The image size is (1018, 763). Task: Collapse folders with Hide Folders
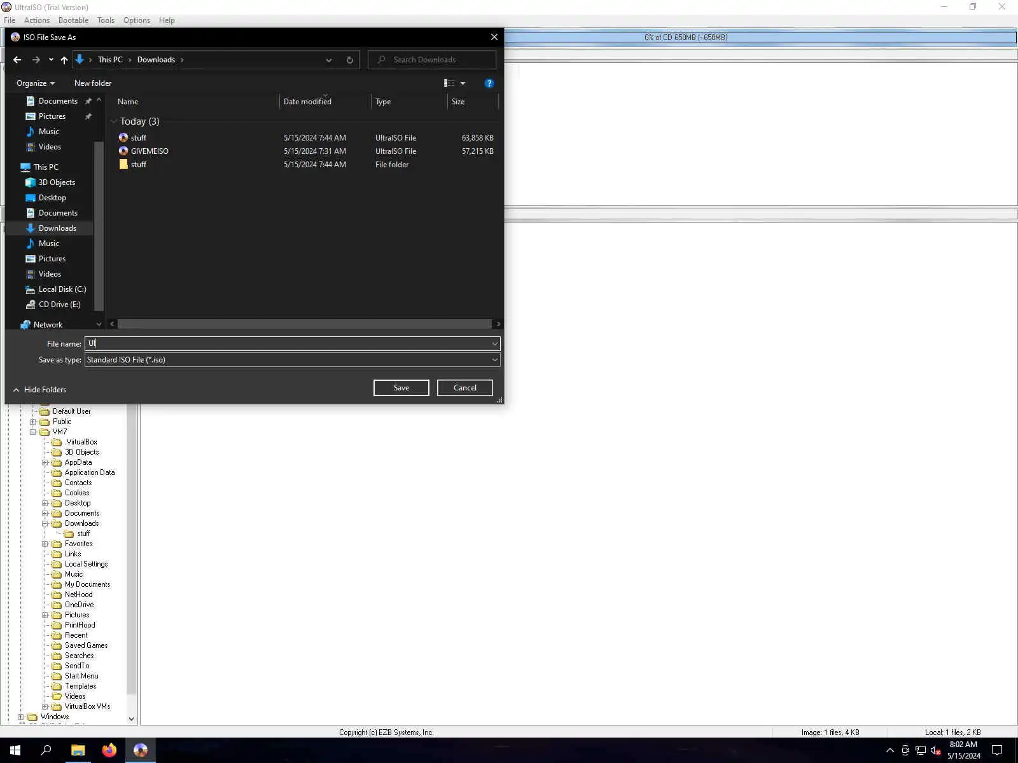(39, 390)
